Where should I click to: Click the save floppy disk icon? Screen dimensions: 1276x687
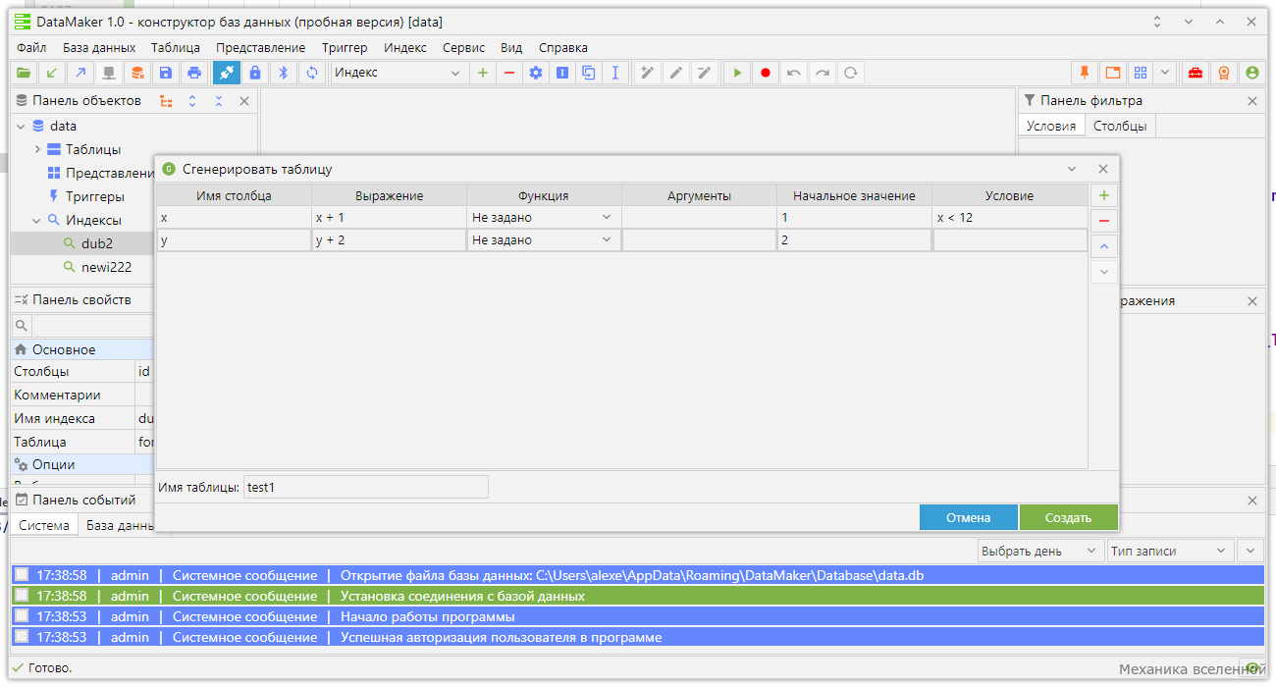(x=166, y=73)
